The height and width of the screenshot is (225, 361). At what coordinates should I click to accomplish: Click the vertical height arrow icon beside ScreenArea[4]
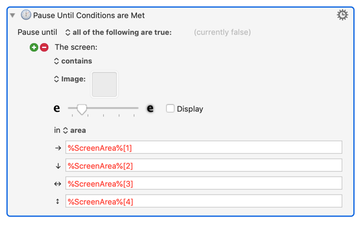[58, 202]
